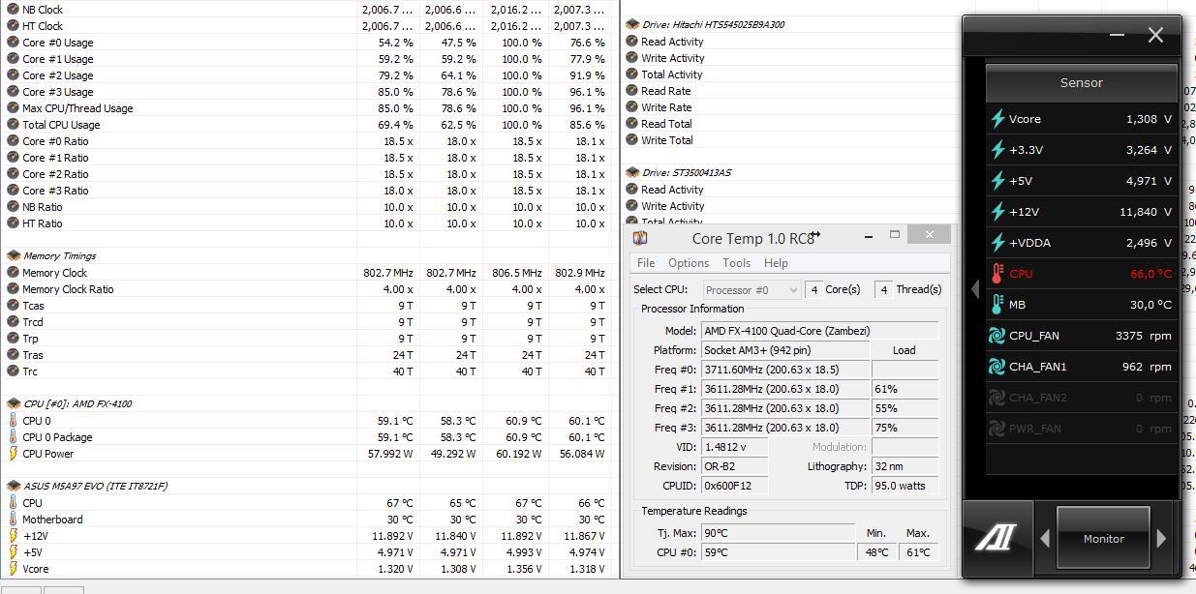Open the Tools menu in Core Temp
Screen dimensions: 1196x594
[736, 263]
